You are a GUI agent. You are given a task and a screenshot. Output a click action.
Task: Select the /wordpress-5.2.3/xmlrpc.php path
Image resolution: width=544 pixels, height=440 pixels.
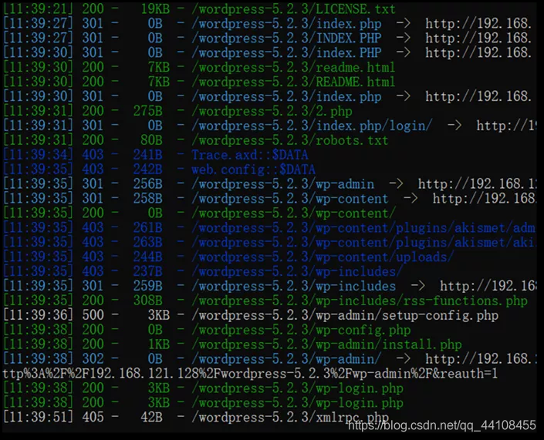click(x=290, y=416)
